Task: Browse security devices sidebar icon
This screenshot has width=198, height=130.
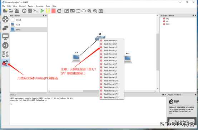Action: (x=5, y=45)
